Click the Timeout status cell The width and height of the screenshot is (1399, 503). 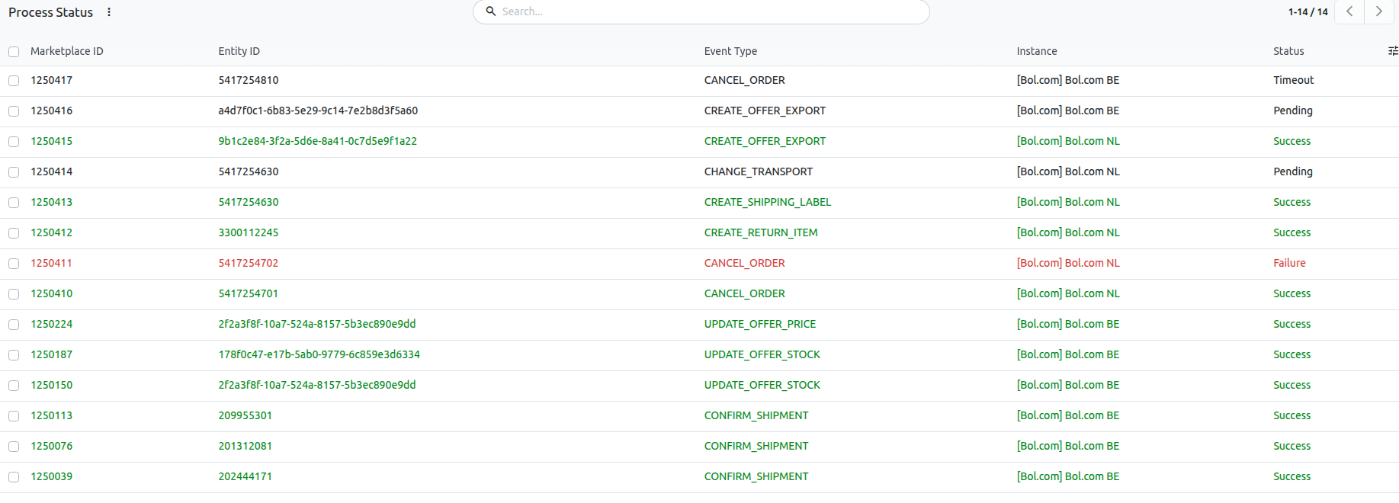click(x=1294, y=80)
